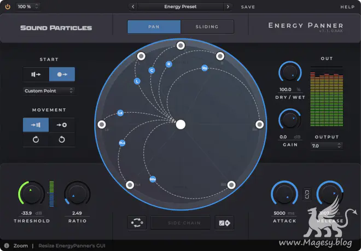The width and height of the screenshot is (361, 251).
Task: Click the randomize dice button
Action: pos(224,223)
